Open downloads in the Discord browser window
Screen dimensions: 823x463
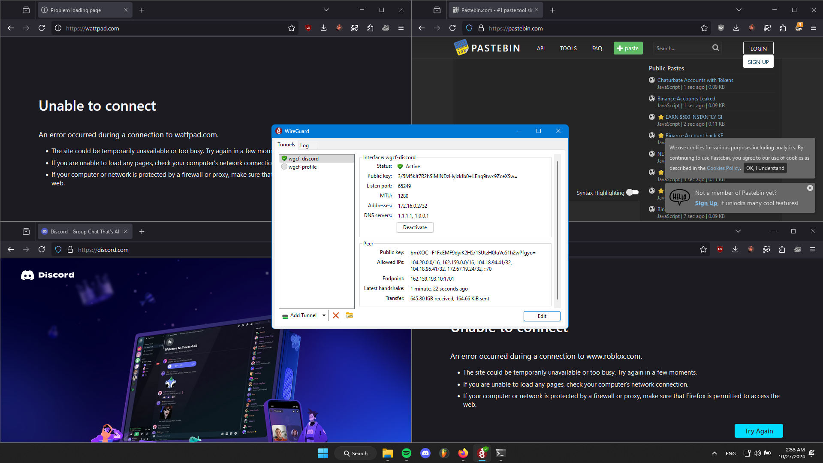[735, 250]
